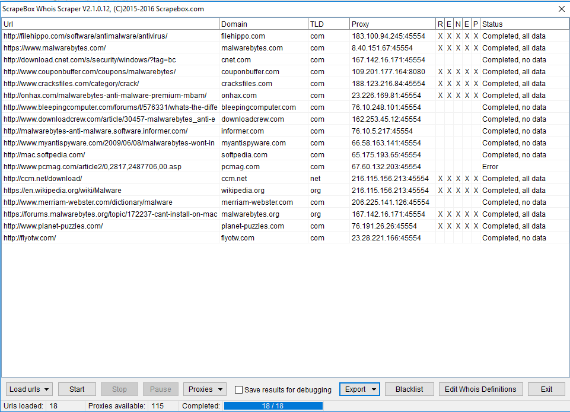Select the cracksfiles.com category URL
Screen dimensions: 570x412
click(x=71, y=83)
